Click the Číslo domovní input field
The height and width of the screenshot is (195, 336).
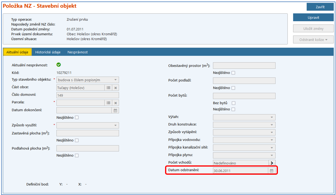pos(87,95)
